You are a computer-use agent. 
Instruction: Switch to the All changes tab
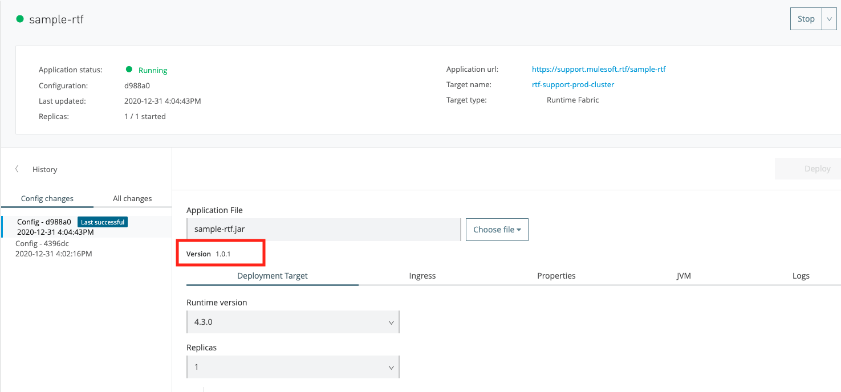[x=132, y=198]
